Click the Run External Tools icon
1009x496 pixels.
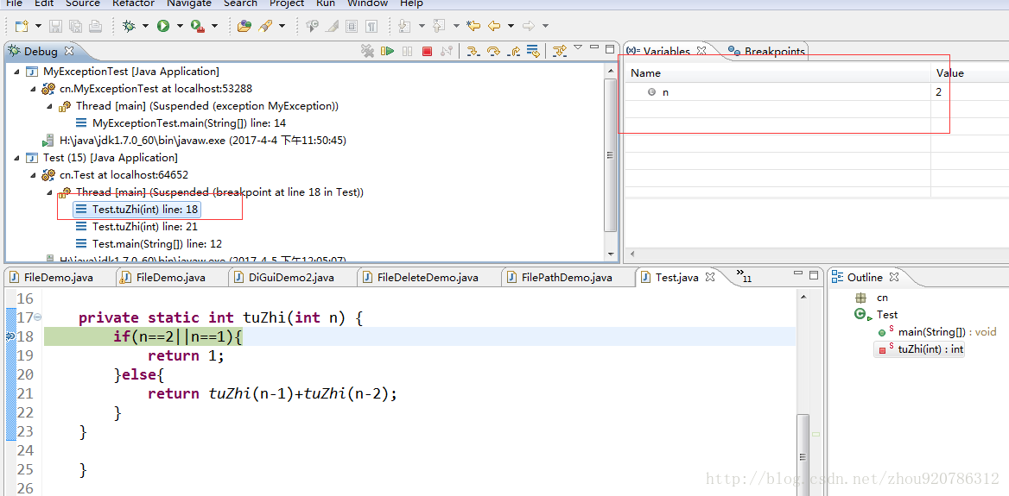tap(198, 27)
